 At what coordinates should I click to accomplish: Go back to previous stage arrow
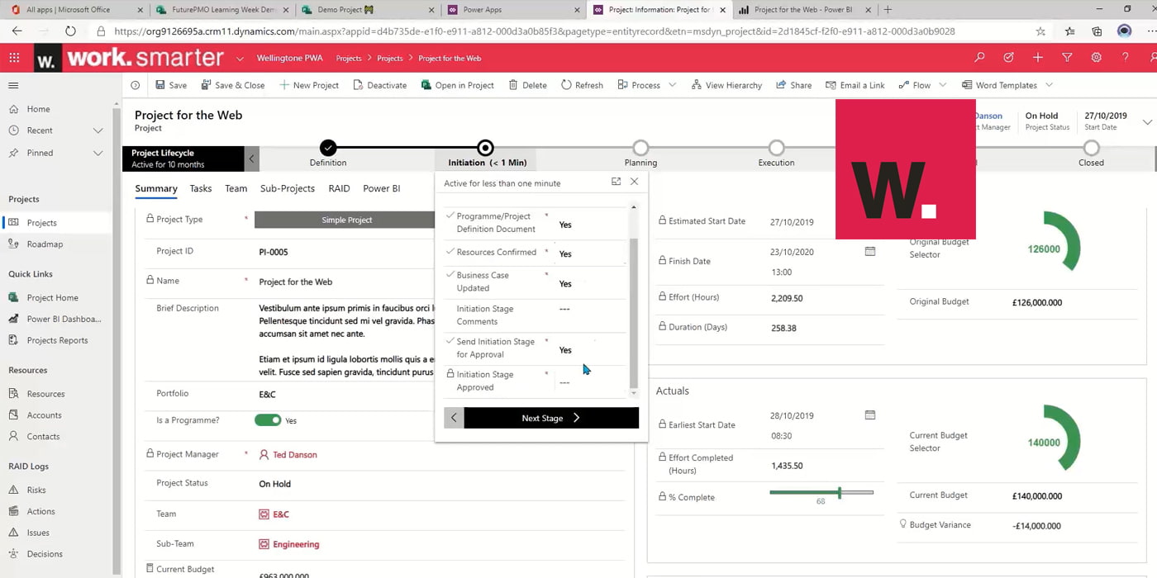point(454,418)
